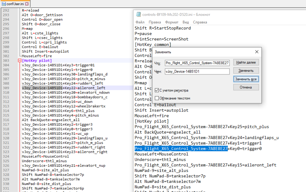Click 'R=reload' line in confUser.ini

click(30, 10)
